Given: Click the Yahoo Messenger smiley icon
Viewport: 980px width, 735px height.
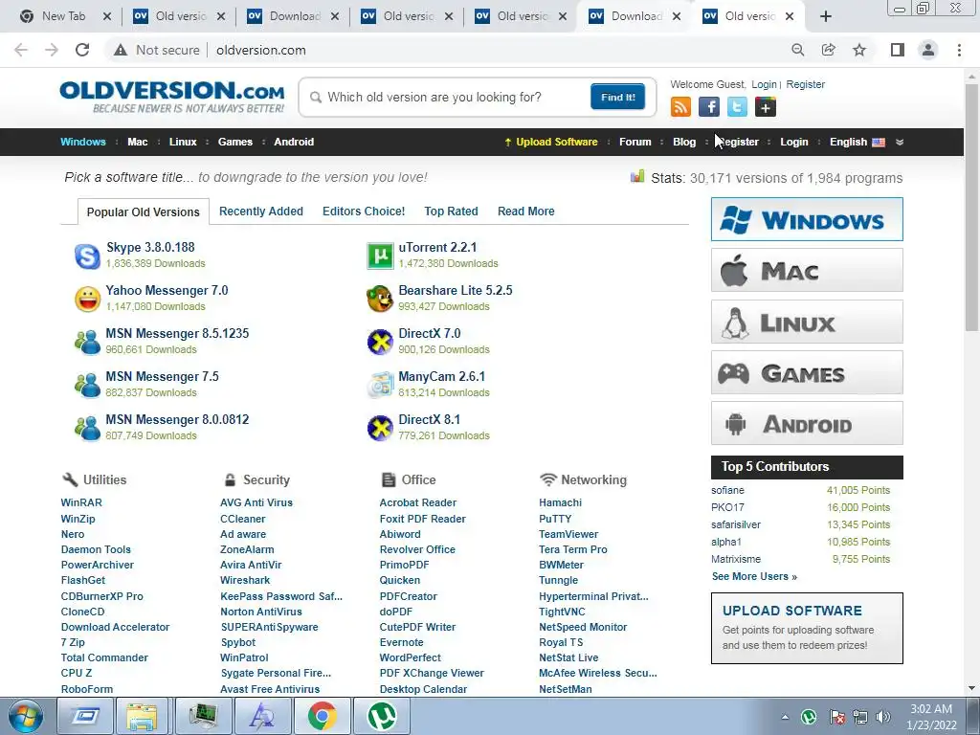Looking at the screenshot, I should (87, 300).
